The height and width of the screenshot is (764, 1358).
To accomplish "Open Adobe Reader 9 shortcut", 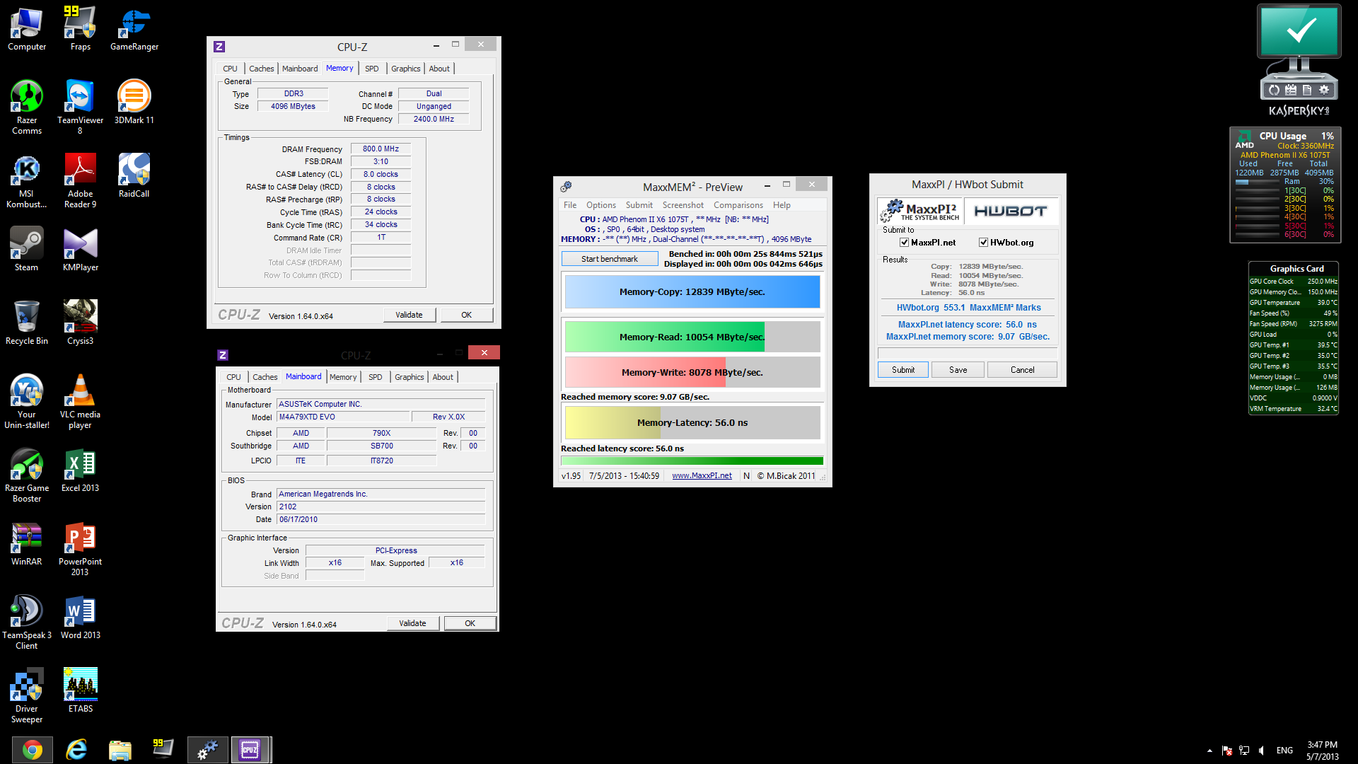I will click(x=80, y=181).
